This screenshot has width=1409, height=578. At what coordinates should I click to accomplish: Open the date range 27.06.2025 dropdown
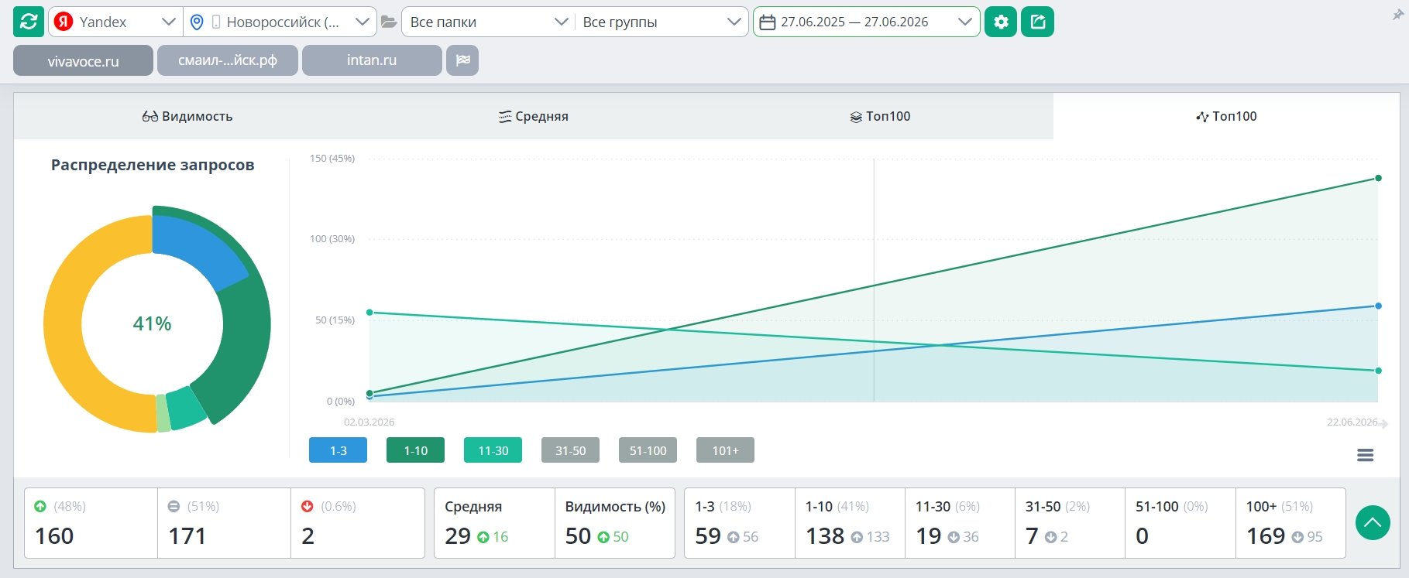point(866,22)
